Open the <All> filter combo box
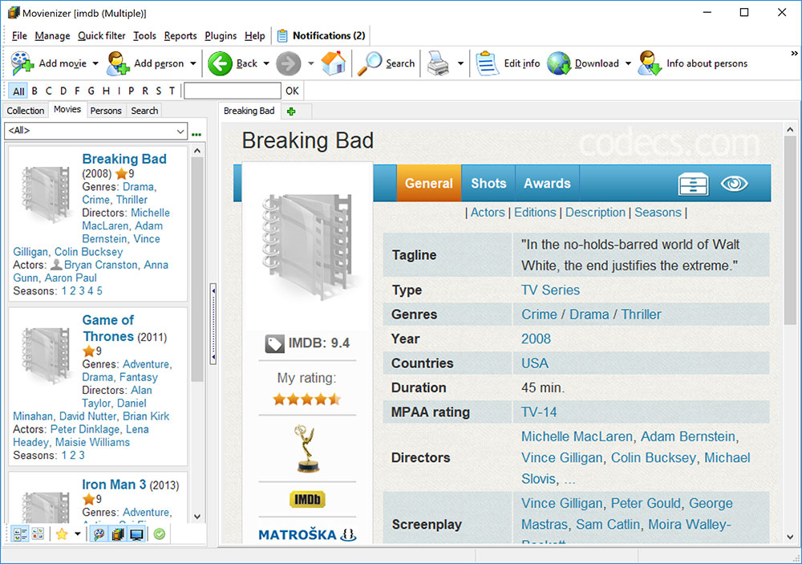Viewport: 802px width, 564px height. point(96,131)
